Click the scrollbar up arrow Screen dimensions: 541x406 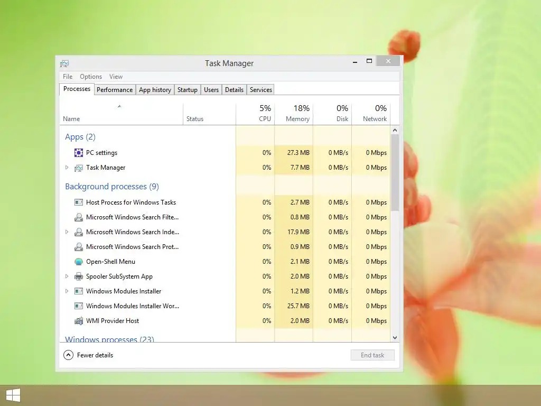395,130
